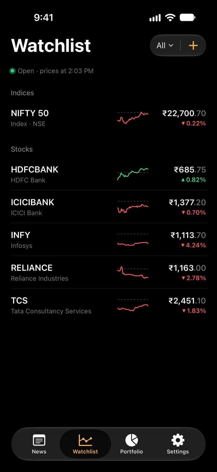Toggle HDFCBANK 0.82% change display
This screenshot has height=472, width=217.
(194, 180)
